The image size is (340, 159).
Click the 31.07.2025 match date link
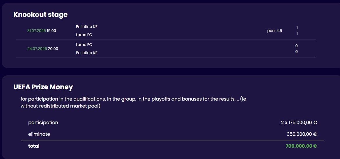tap(36, 31)
